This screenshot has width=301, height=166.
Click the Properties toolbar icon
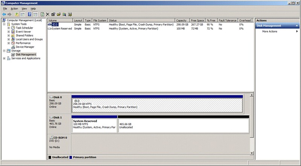coord(53,14)
